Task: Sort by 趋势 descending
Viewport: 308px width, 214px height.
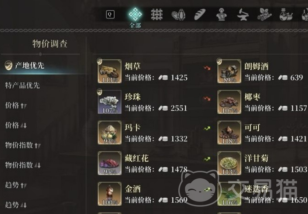Action: [x=16, y=205]
